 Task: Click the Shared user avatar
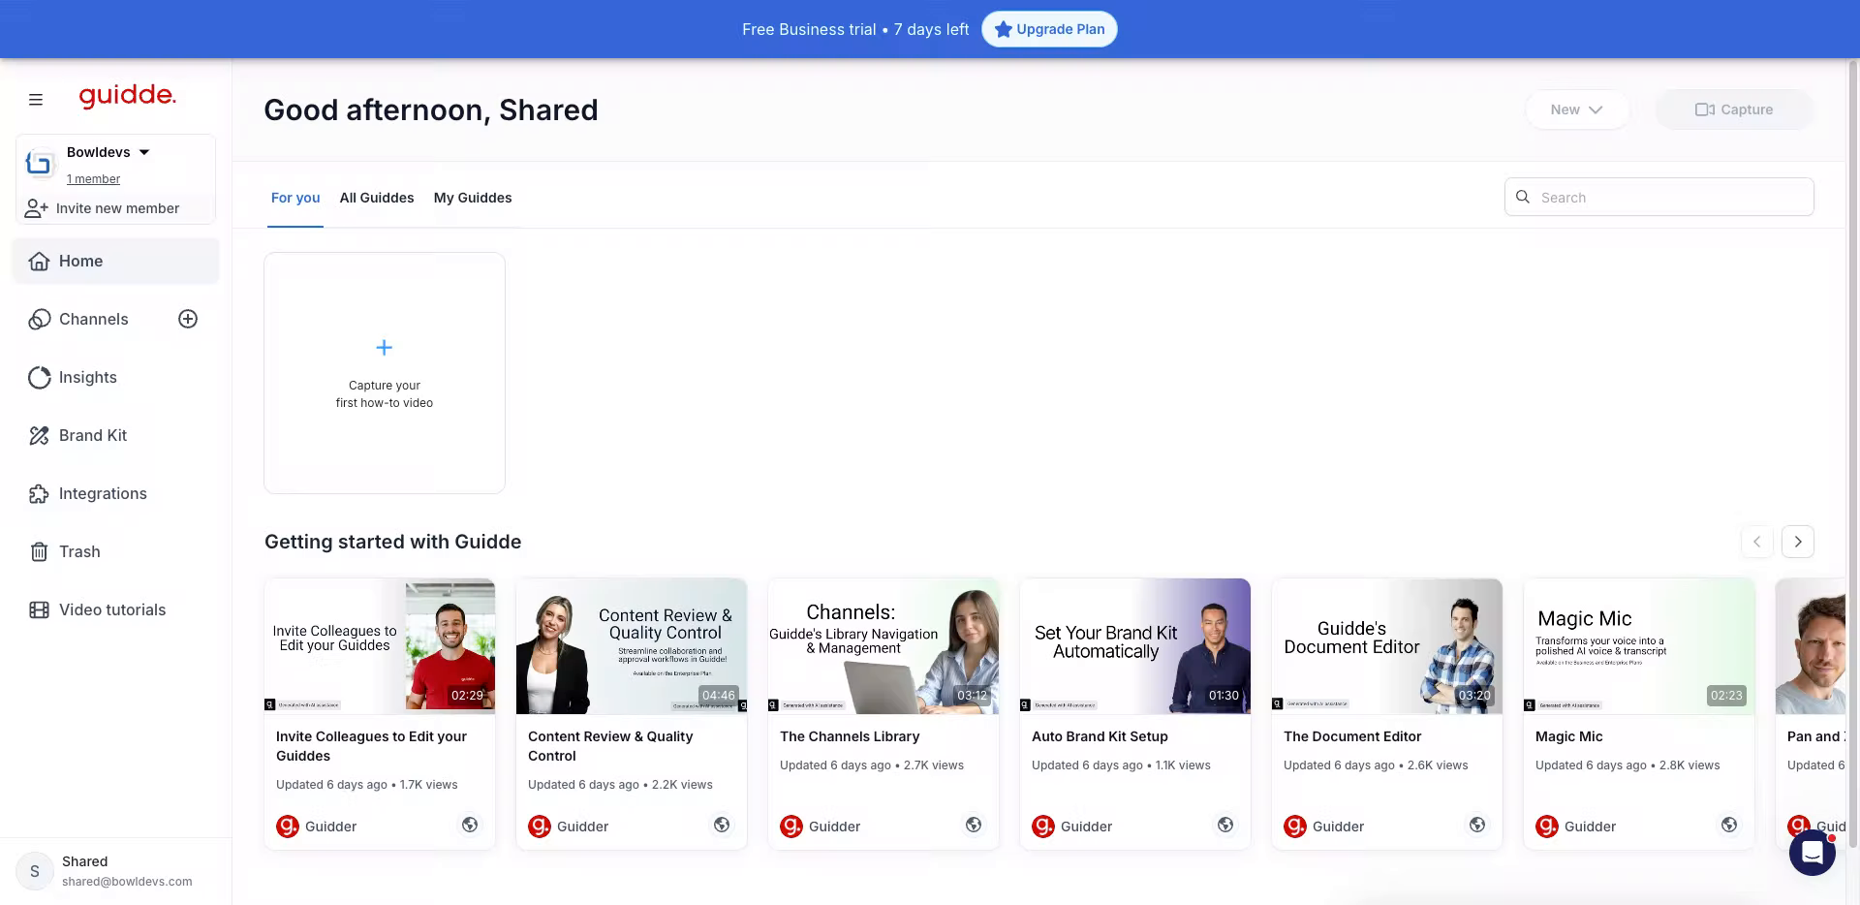(35, 871)
